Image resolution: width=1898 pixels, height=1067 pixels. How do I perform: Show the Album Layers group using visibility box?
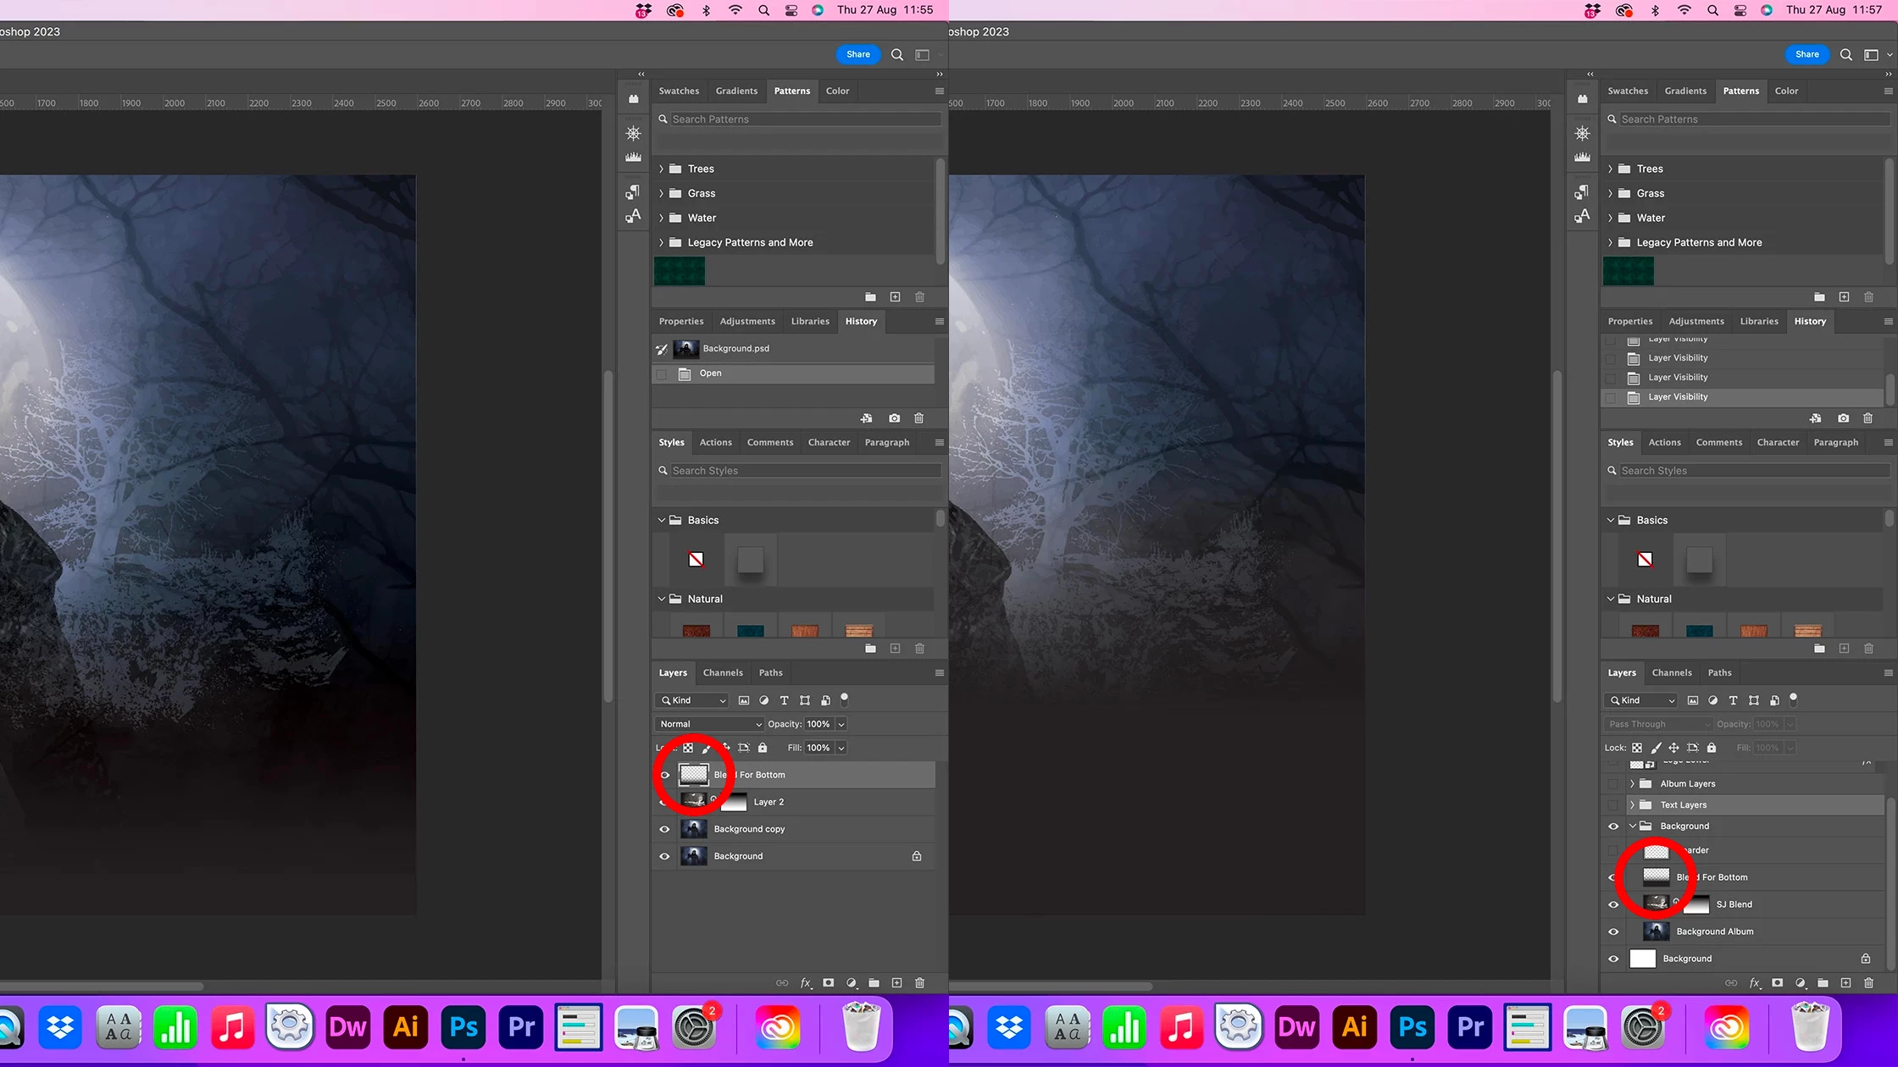(x=1612, y=784)
